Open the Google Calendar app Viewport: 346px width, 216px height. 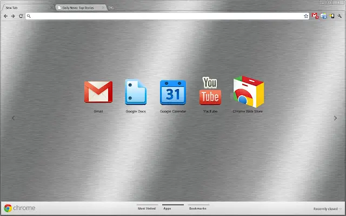173,92
